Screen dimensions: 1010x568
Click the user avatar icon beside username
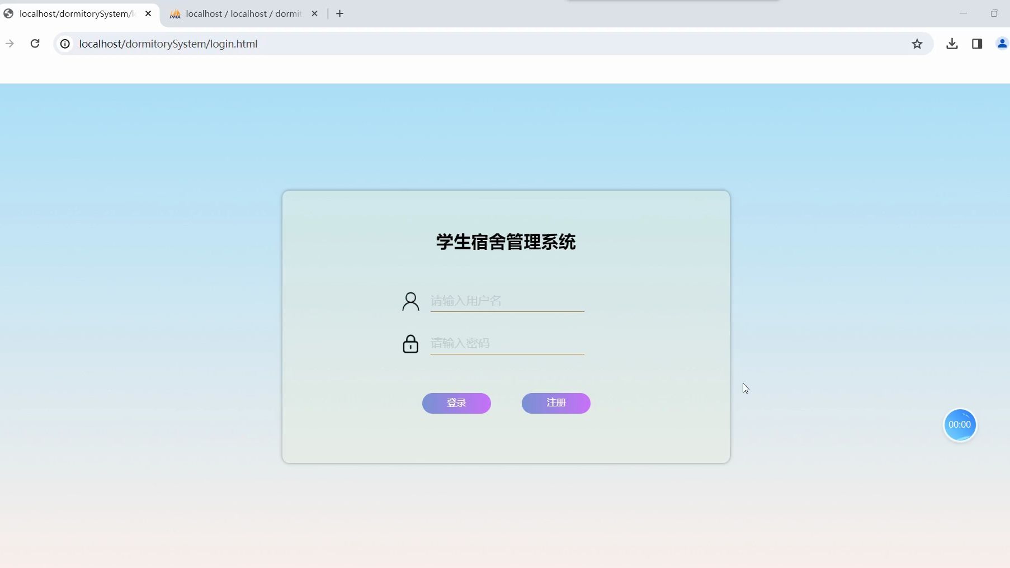click(x=410, y=301)
